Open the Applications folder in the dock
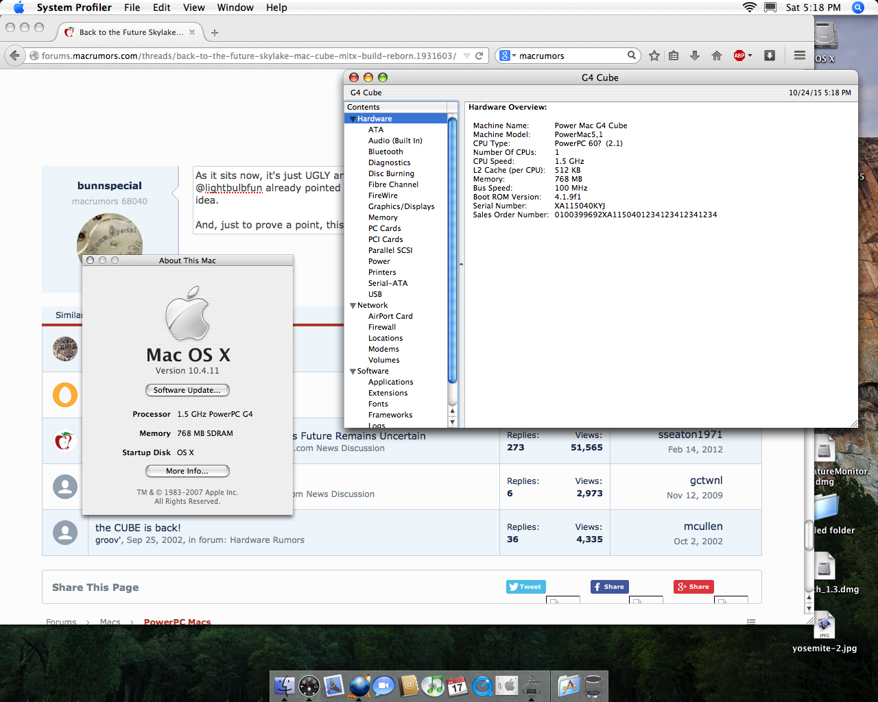Viewport: 878px width, 702px height. 569,686
